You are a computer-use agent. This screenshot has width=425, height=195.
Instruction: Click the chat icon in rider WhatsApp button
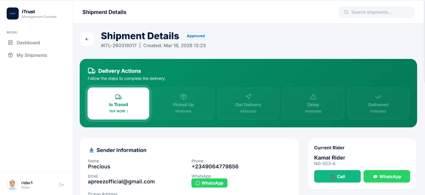(375, 177)
